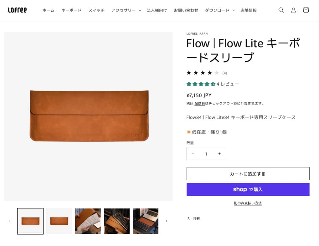
Task: Click the Lofree logo
Action: [x=17, y=10]
